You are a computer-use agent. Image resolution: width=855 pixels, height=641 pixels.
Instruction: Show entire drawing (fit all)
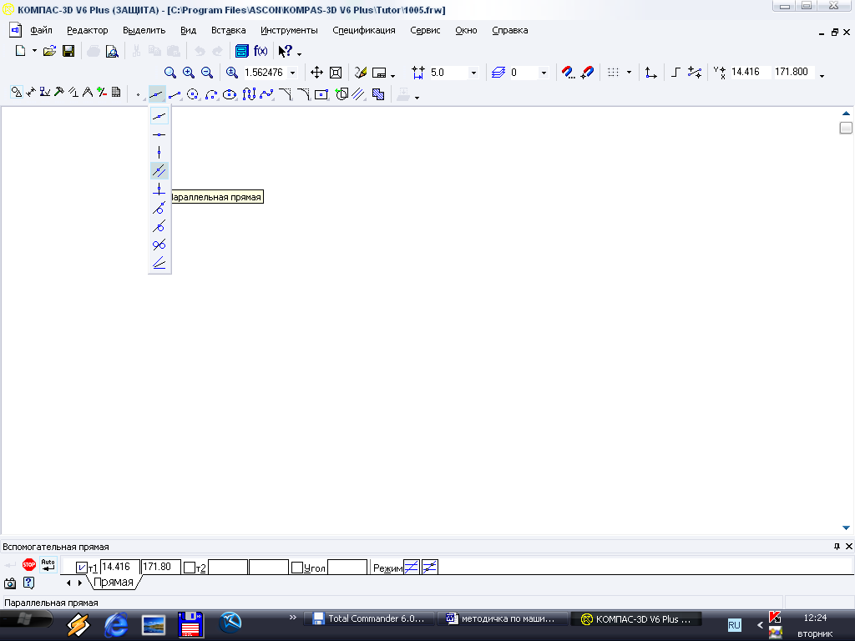[336, 73]
